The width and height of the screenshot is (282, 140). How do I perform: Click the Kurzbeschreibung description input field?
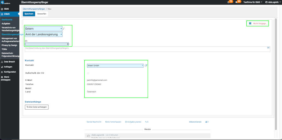coord(145,49)
